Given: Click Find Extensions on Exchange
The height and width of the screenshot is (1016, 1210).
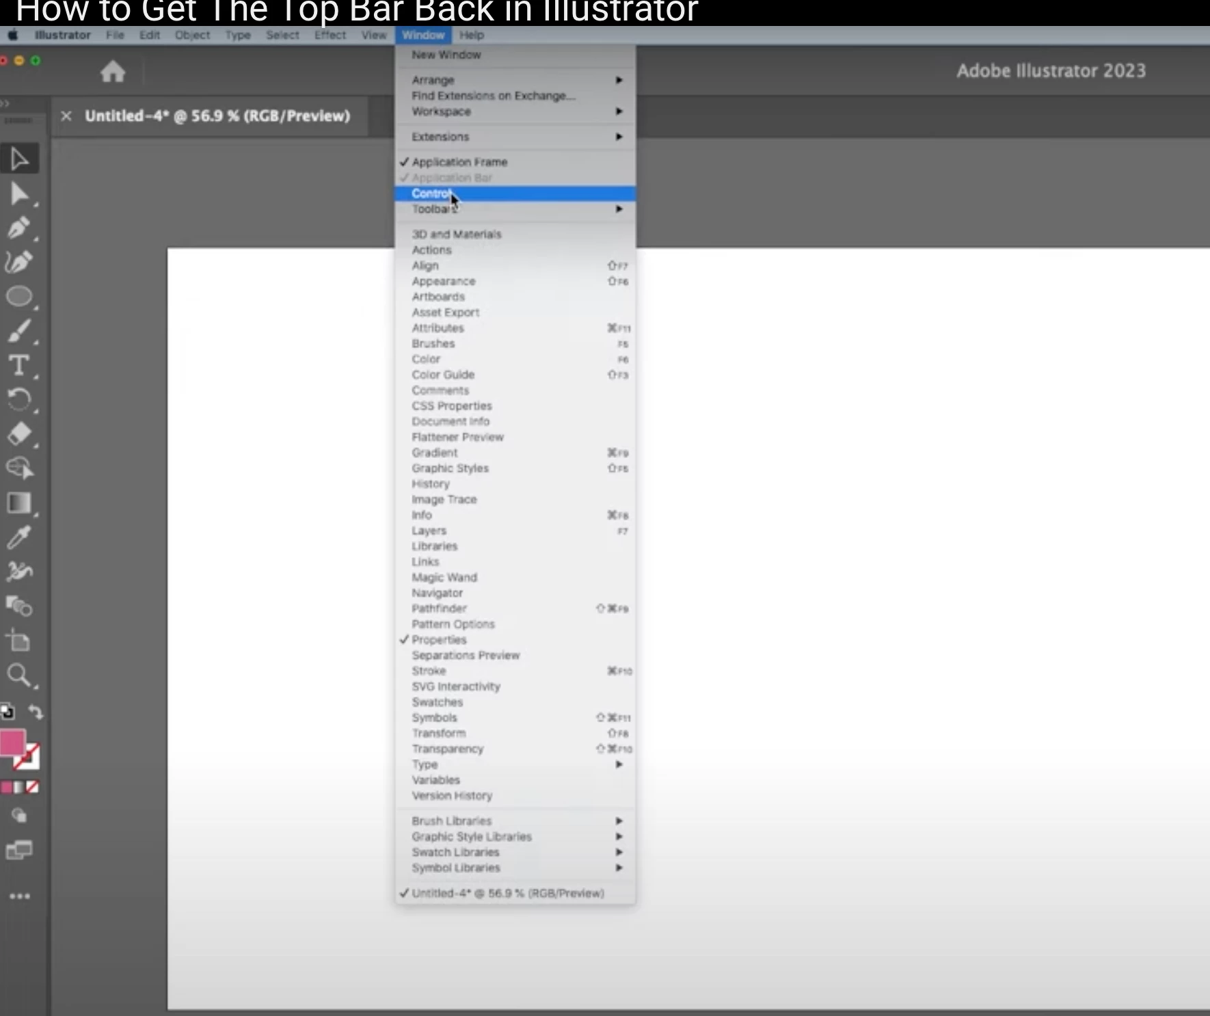Looking at the screenshot, I should [x=515, y=96].
